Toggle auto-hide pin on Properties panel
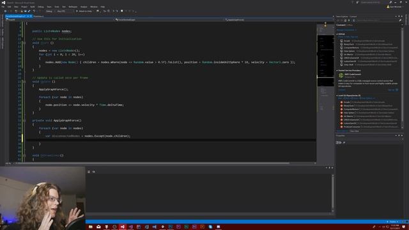Screen dimensions: 409x230 coord(399,135)
